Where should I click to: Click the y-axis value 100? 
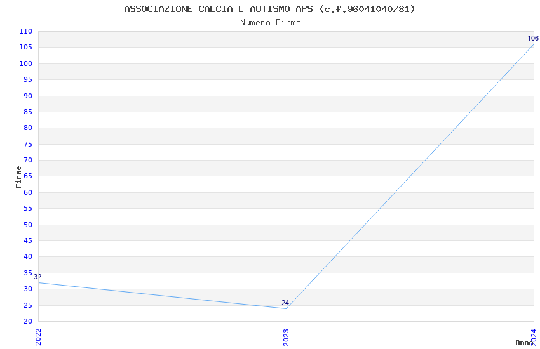point(25,63)
